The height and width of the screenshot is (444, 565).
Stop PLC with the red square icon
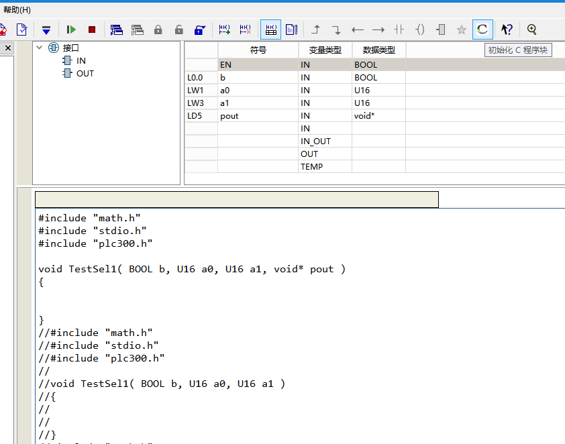[x=92, y=30]
